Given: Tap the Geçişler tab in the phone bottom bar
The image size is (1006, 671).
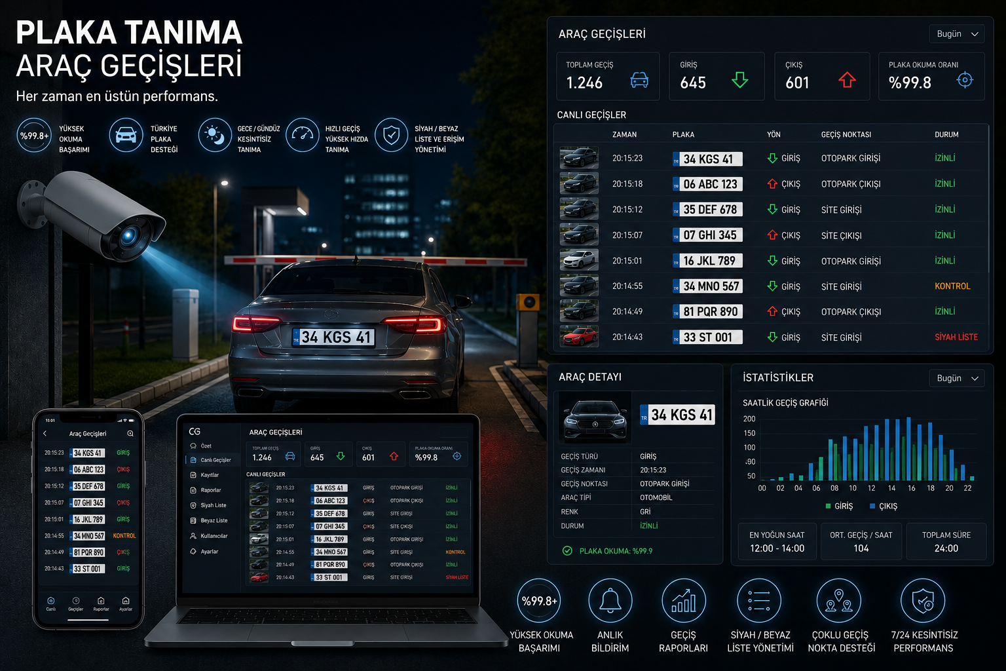Looking at the screenshot, I should click(76, 604).
